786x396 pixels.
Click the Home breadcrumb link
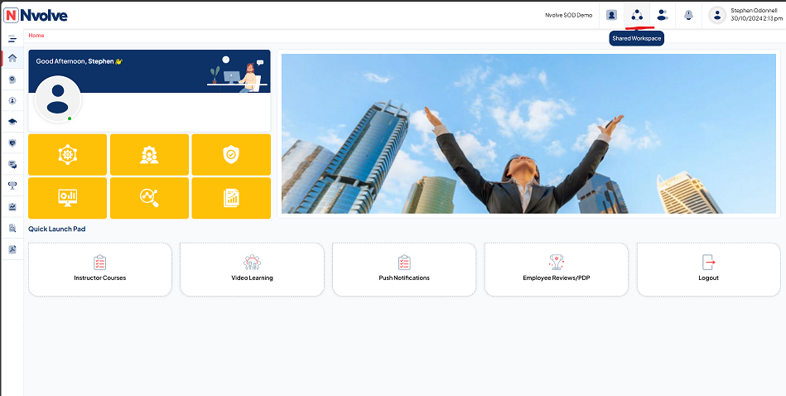(36, 36)
